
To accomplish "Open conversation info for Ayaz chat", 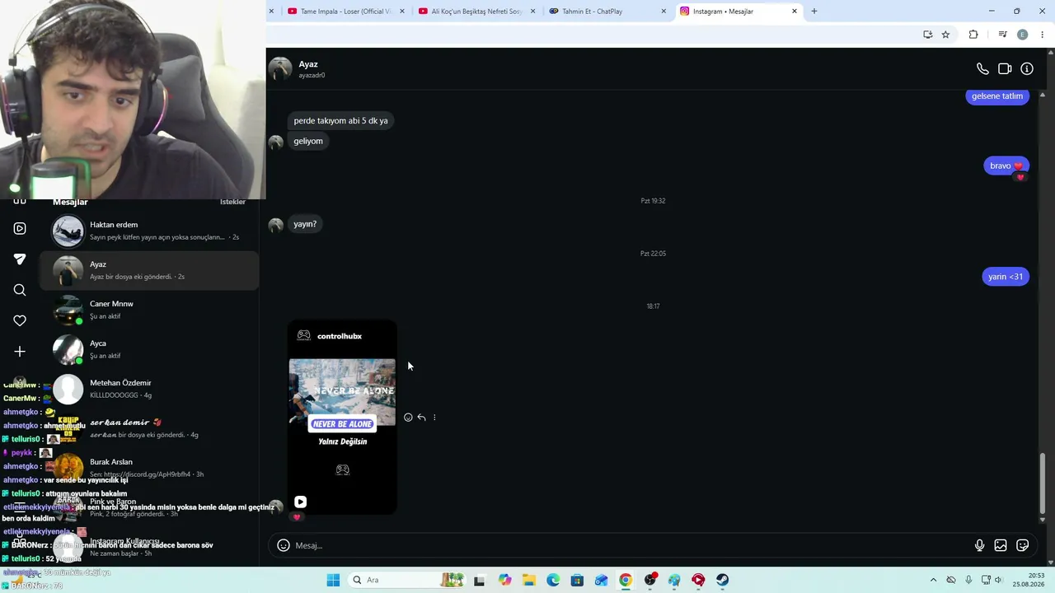I will 1027,69.
